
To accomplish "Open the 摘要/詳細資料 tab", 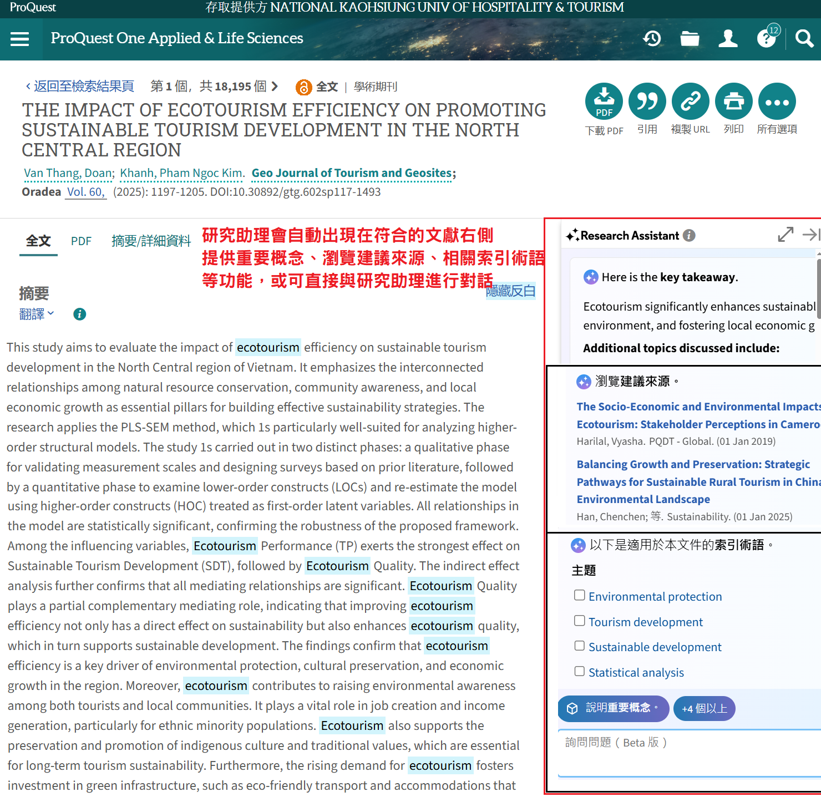I will (x=151, y=241).
